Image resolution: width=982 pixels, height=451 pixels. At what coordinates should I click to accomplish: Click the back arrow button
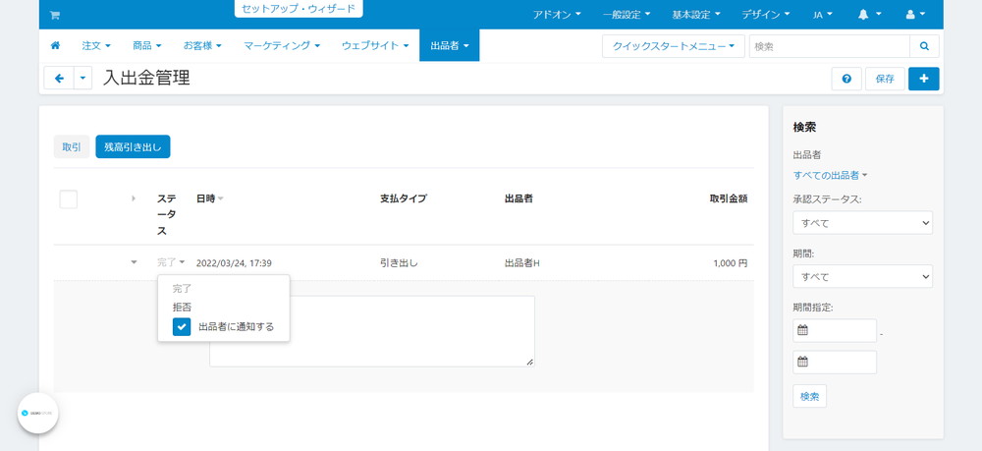tap(59, 79)
